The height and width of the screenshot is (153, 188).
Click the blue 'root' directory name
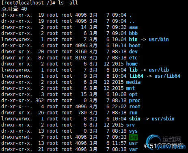pos(135,107)
